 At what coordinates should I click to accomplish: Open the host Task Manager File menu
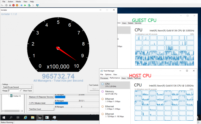click(102, 74)
